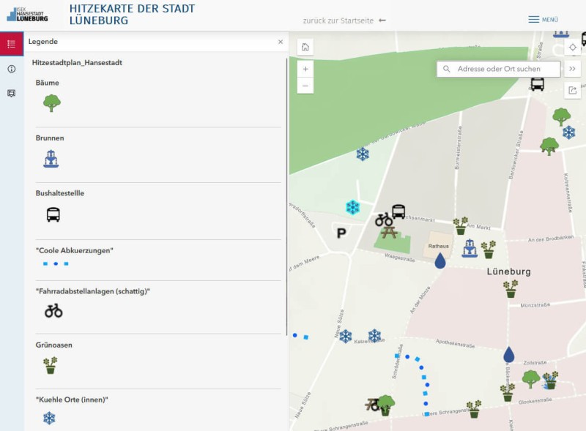Click the Hansestadt Lüneburg logo

pyautogui.click(x=28, y=14)
